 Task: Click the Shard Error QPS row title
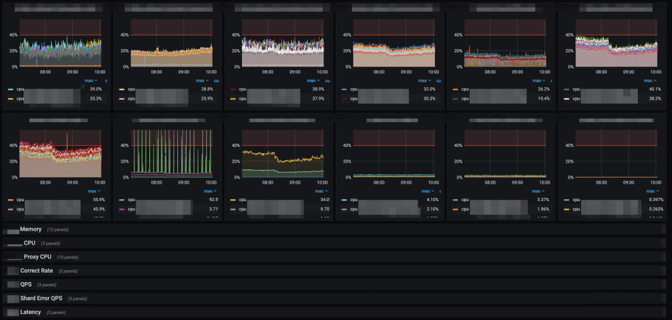[x=41, y=298]
